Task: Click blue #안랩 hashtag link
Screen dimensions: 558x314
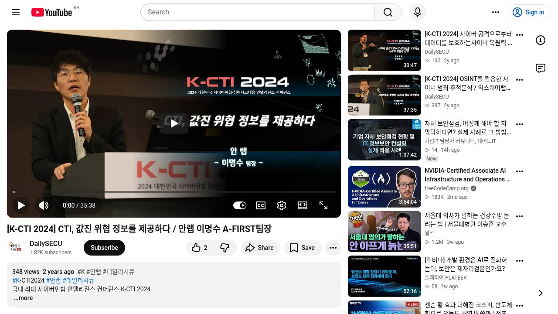Action: [54, 280]
